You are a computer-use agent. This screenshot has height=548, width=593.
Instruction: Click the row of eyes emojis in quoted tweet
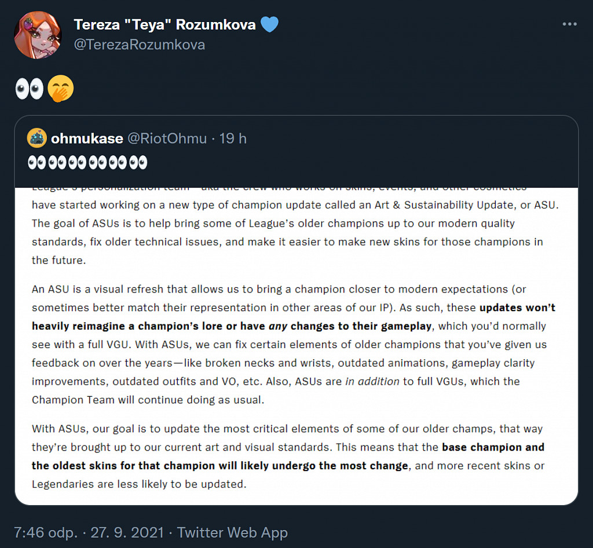(87, 163)
